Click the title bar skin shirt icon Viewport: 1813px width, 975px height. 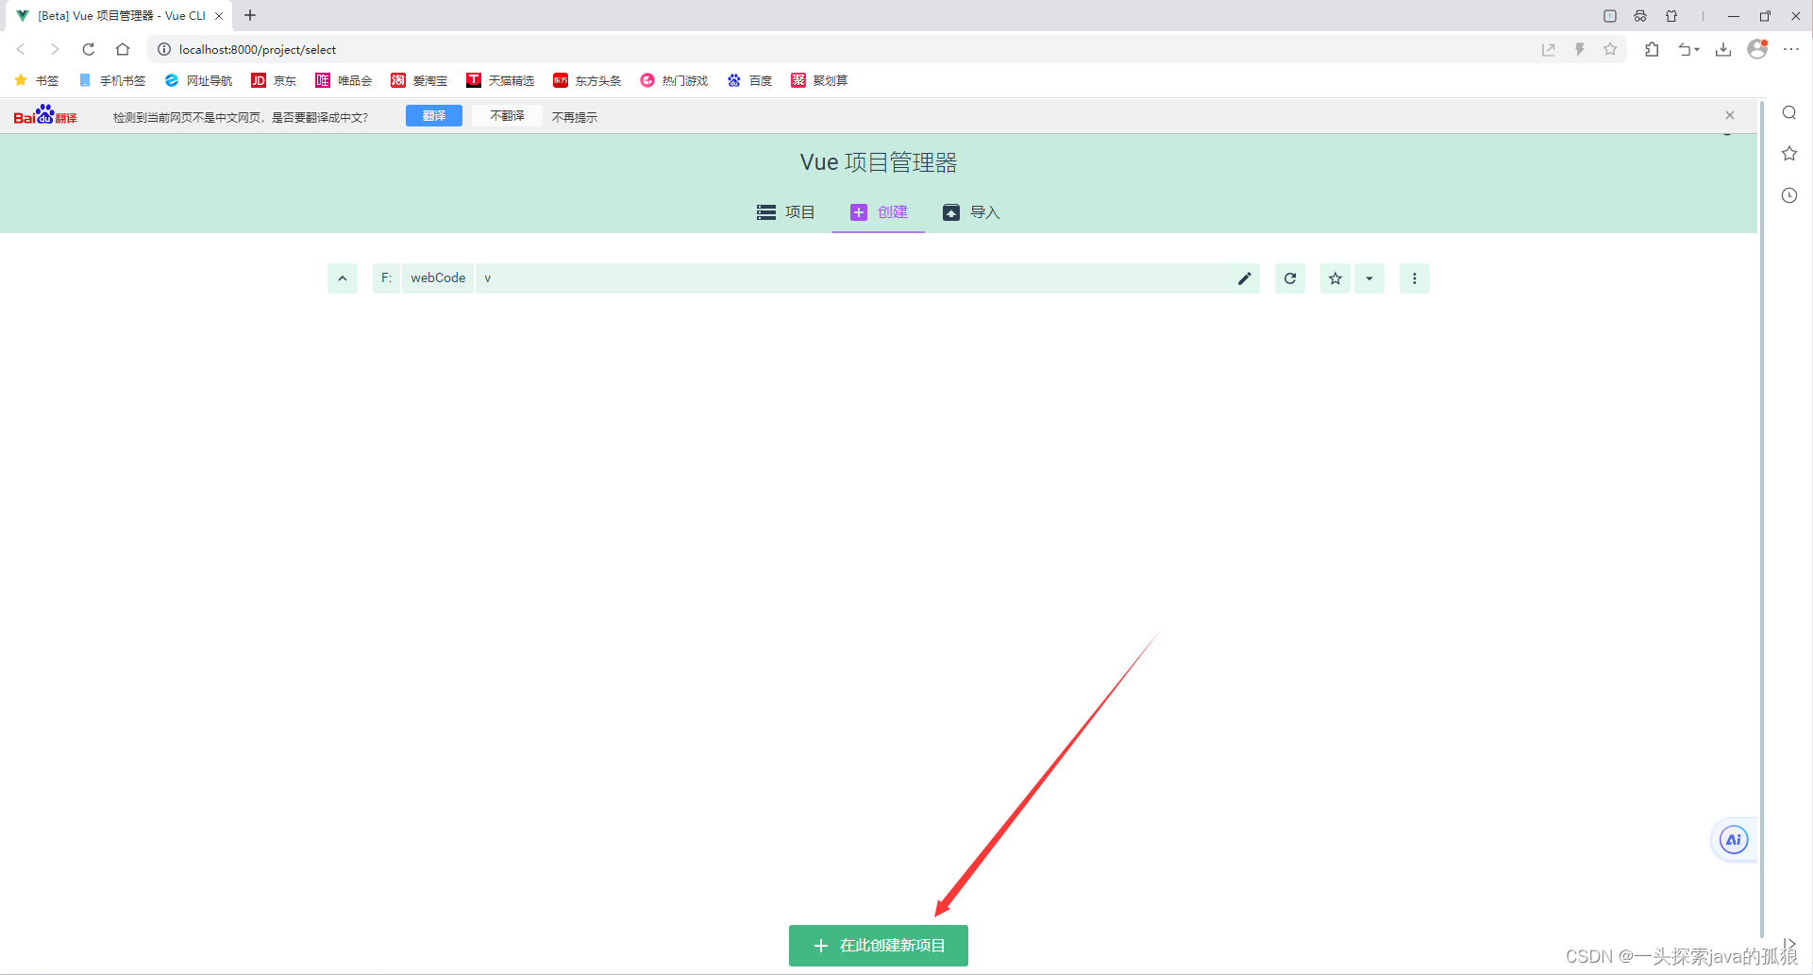click(x=1671, y=16)
